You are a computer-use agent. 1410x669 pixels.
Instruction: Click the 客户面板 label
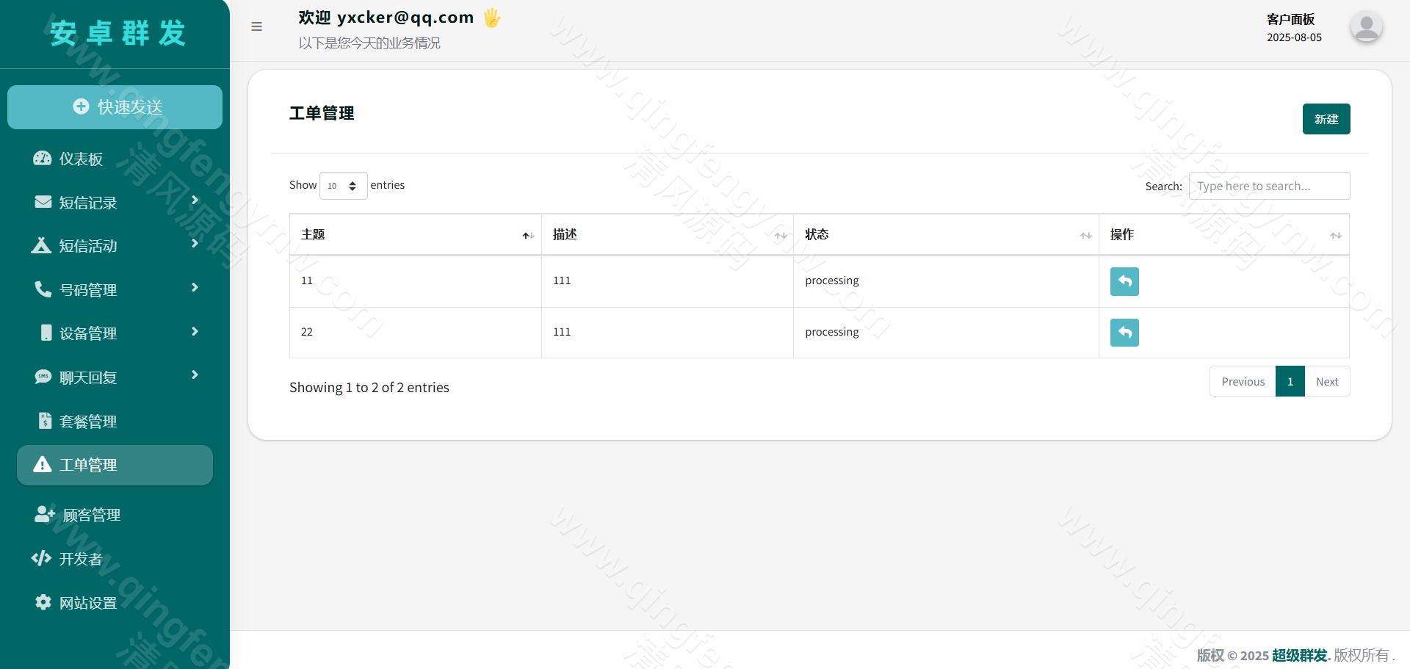(1290, 19)
